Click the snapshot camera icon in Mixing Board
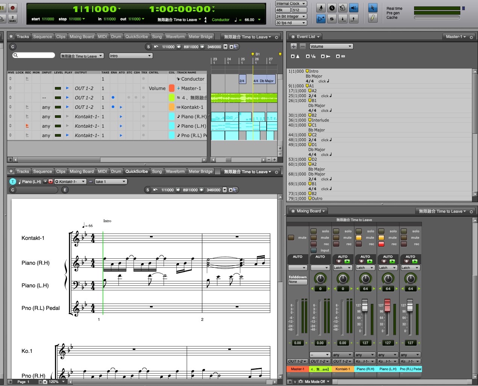478x386 pixels. (x=300, y=381)
